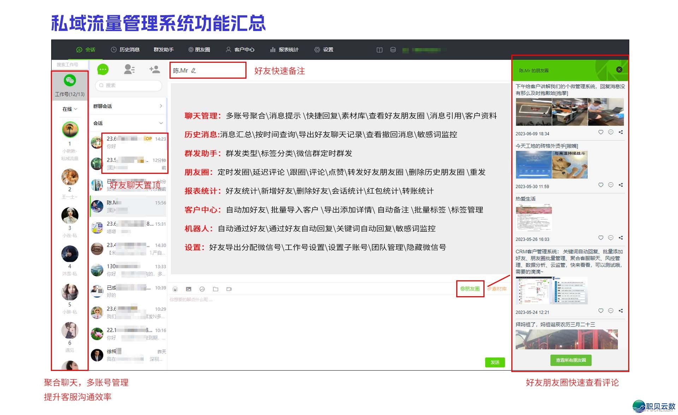This screenshot has height=415, width=678.
Task: Click 查看所有朋友圈 button
Action: (x=571, y=360)
